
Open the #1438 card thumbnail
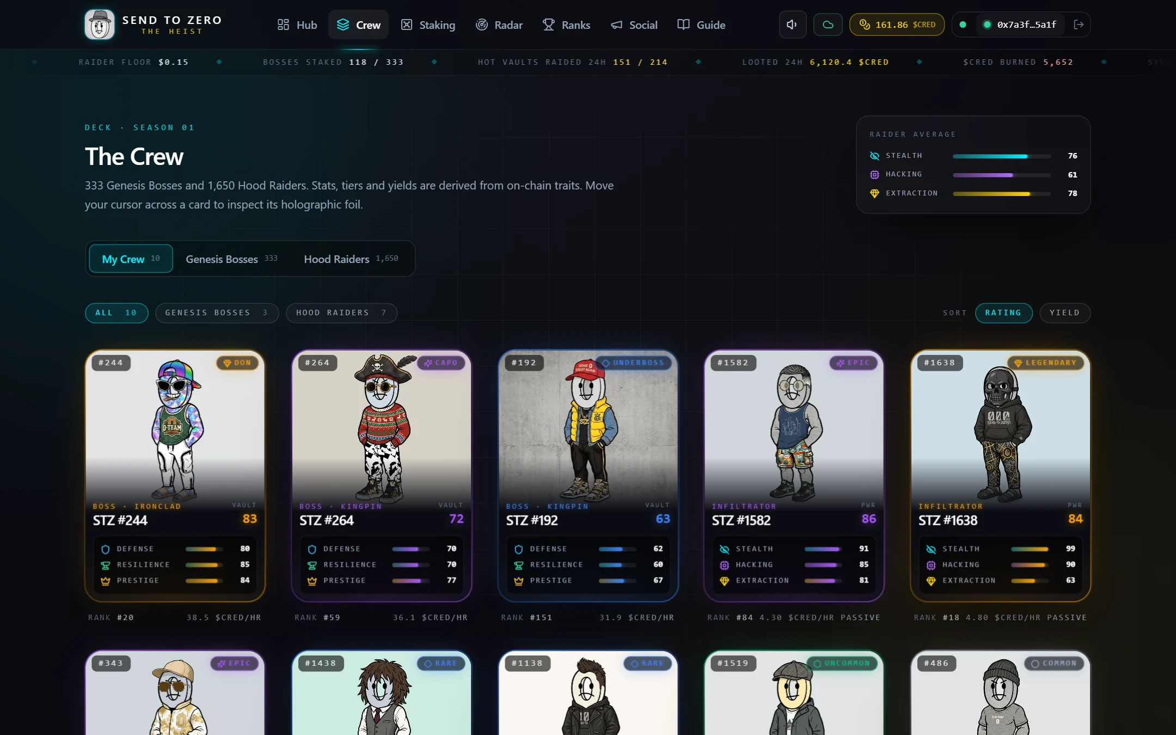click(381, 693)
